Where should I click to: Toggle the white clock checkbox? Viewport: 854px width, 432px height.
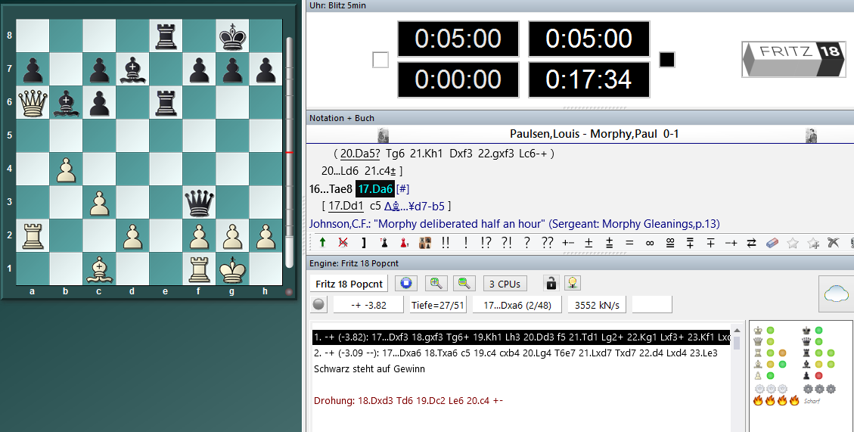click(380, 60)
